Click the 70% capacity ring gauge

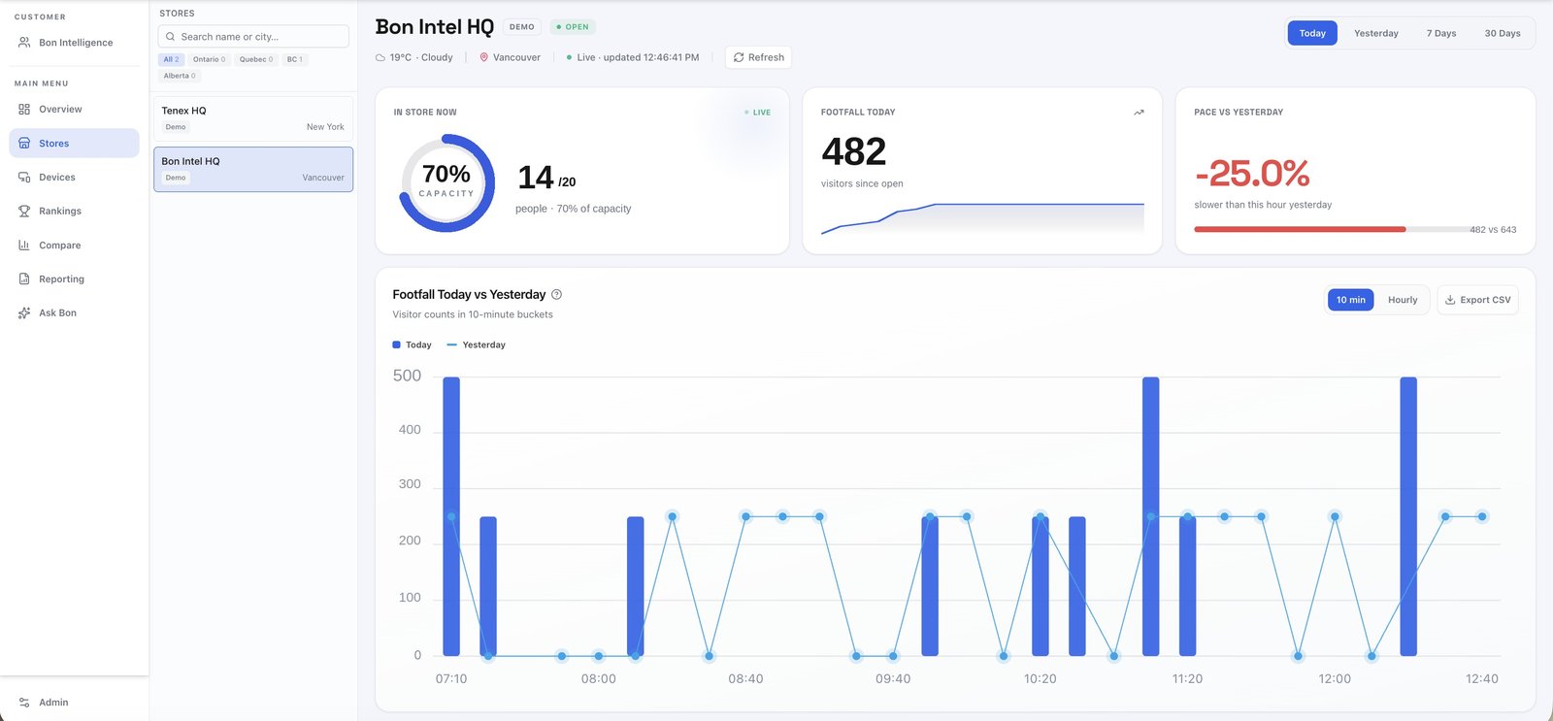pyautogui.click(x=447, y=183)
